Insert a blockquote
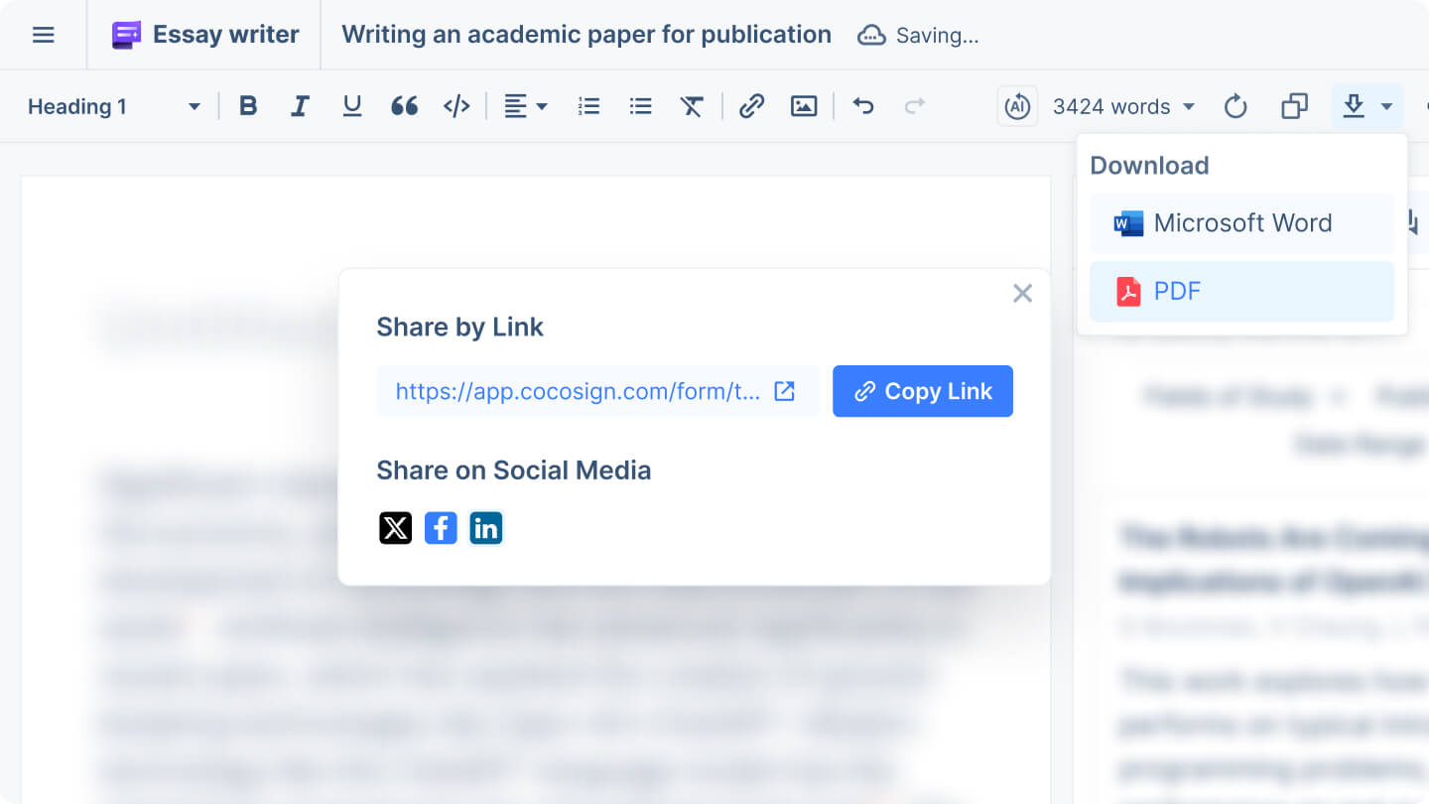 (404, 105)
